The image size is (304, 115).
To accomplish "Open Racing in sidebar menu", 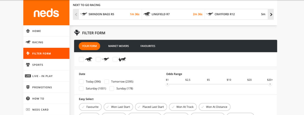I will point(46,42).
